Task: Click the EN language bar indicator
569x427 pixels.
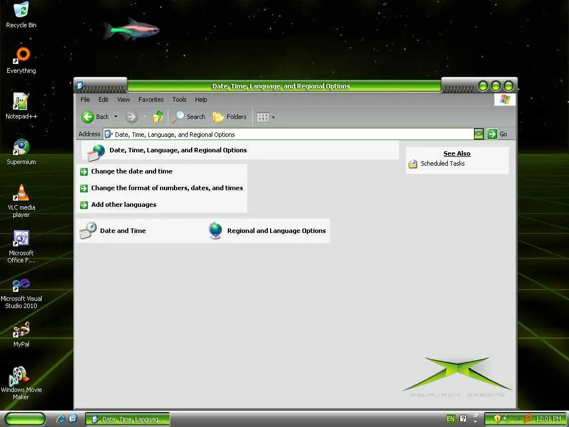Action: click(x=450, y=419)
